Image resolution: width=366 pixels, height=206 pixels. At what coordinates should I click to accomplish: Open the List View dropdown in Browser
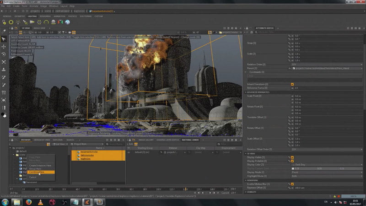(x=60, y=144)
